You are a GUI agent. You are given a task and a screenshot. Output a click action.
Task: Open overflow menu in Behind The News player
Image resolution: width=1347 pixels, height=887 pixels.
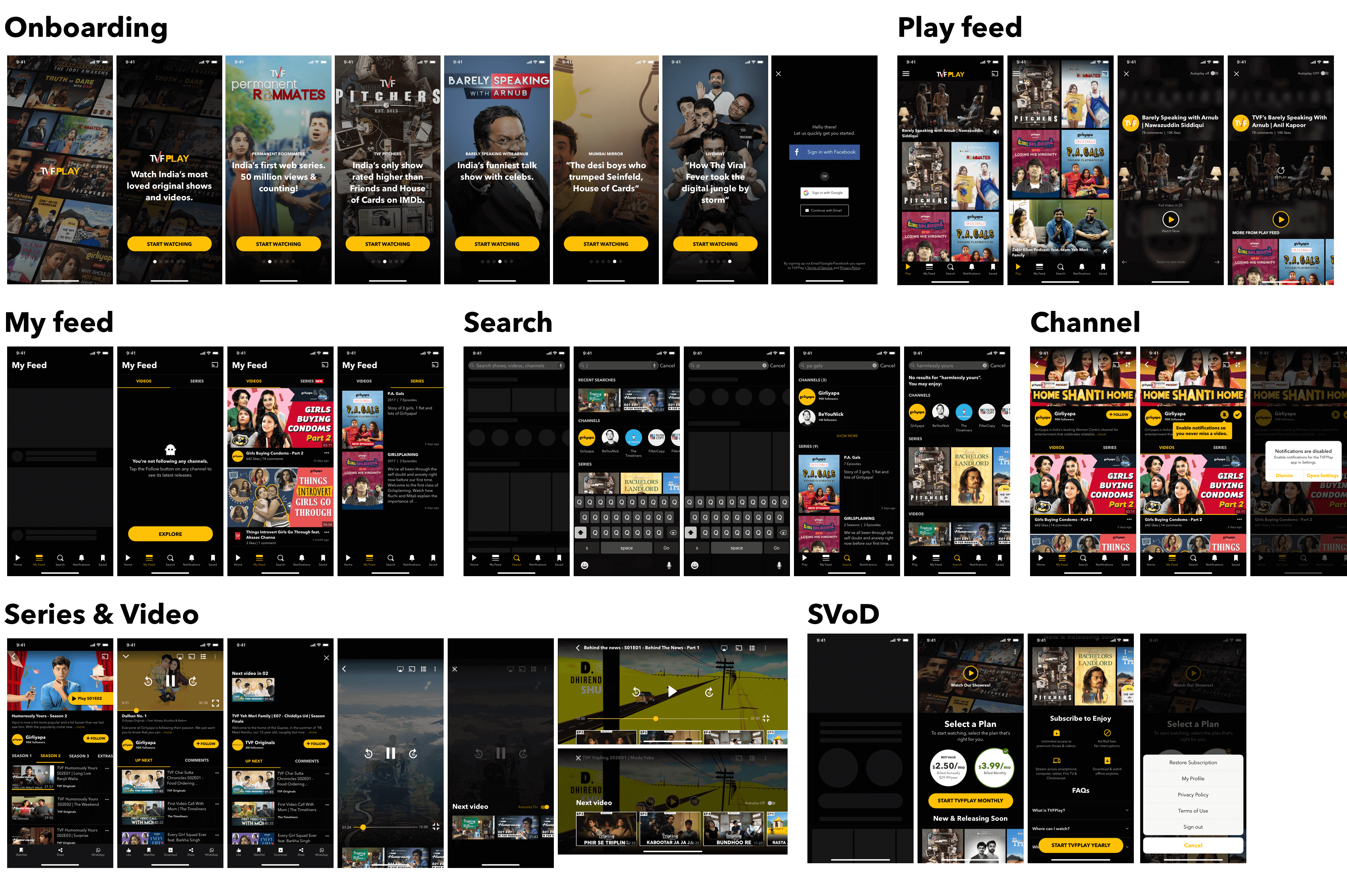coord(765,648)
